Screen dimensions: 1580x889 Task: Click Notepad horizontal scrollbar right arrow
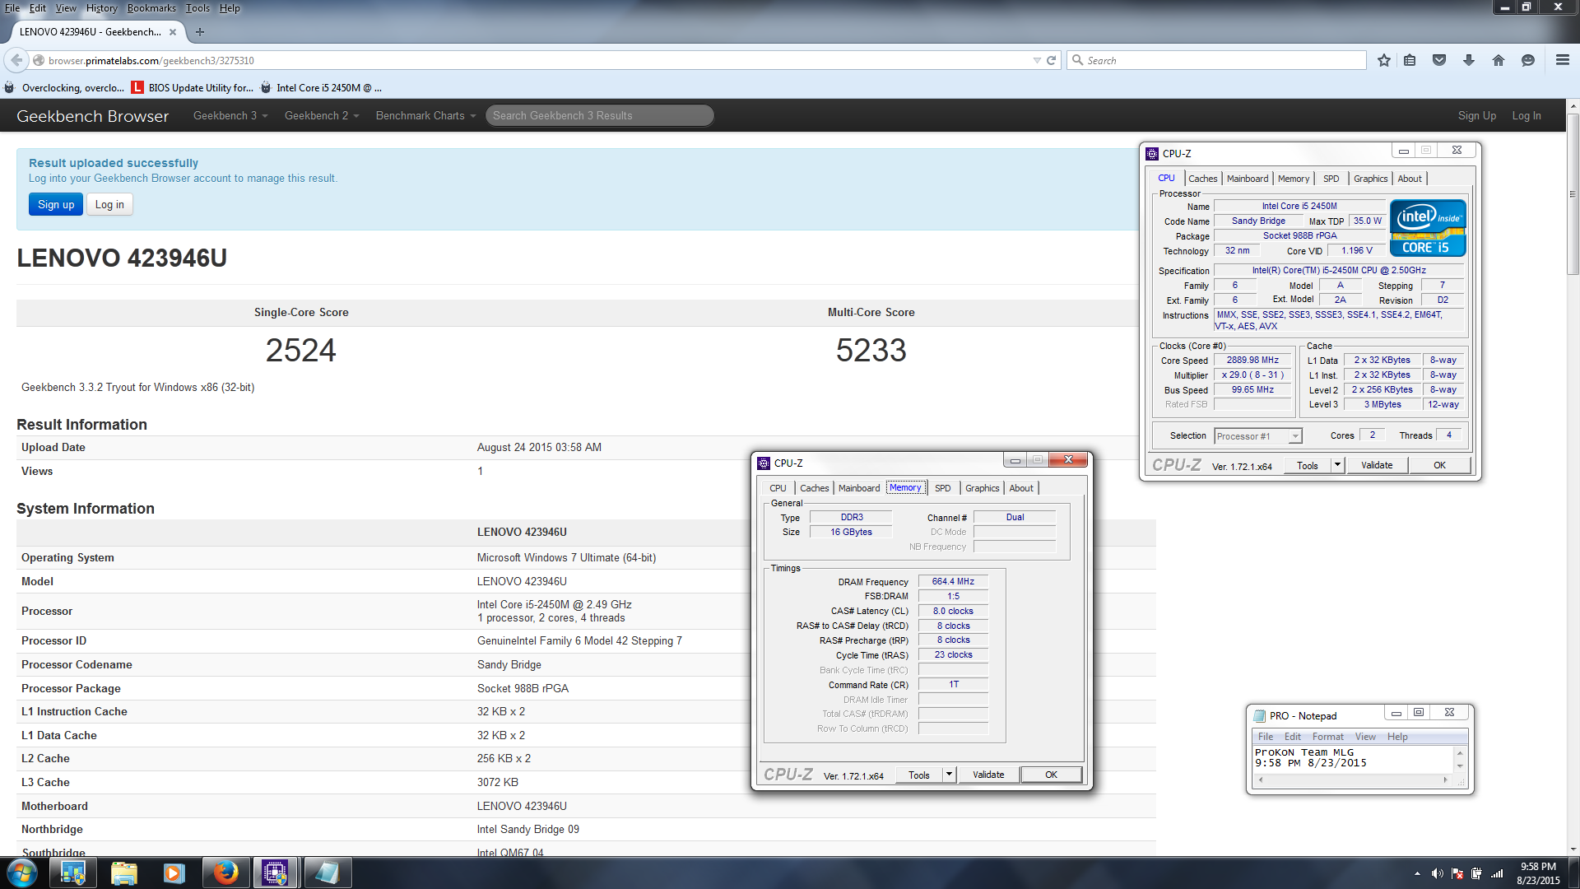point(1445,780)
